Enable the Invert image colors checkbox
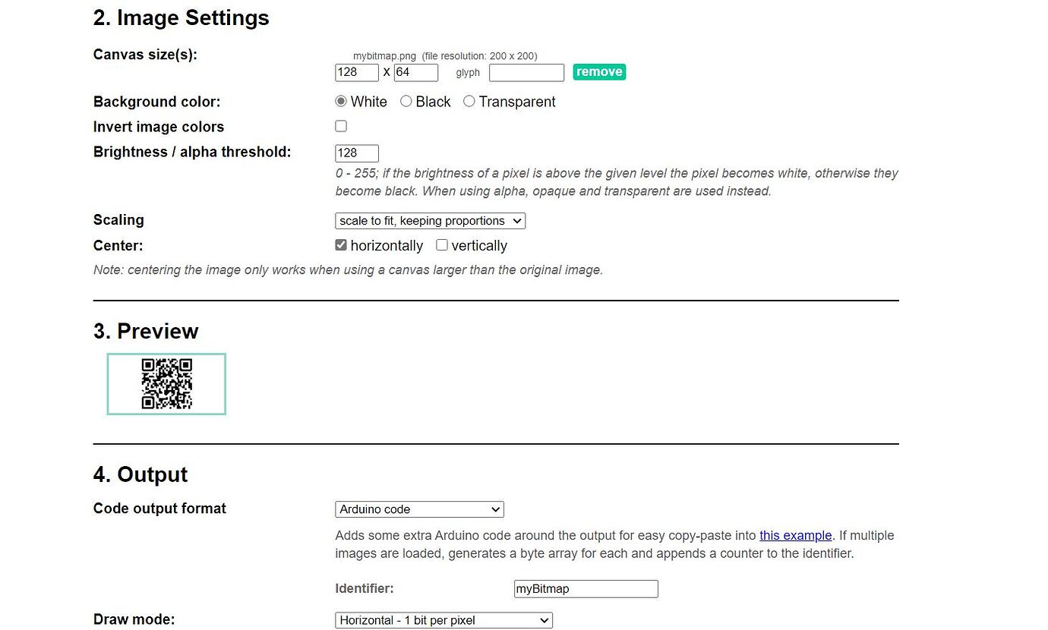 (x=341, y=126)
